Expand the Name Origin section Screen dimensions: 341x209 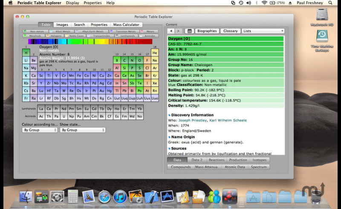[x=169, y=137]
